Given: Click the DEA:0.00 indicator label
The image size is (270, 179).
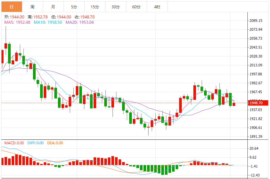Looking at the screenshot, I should point(55,143).
